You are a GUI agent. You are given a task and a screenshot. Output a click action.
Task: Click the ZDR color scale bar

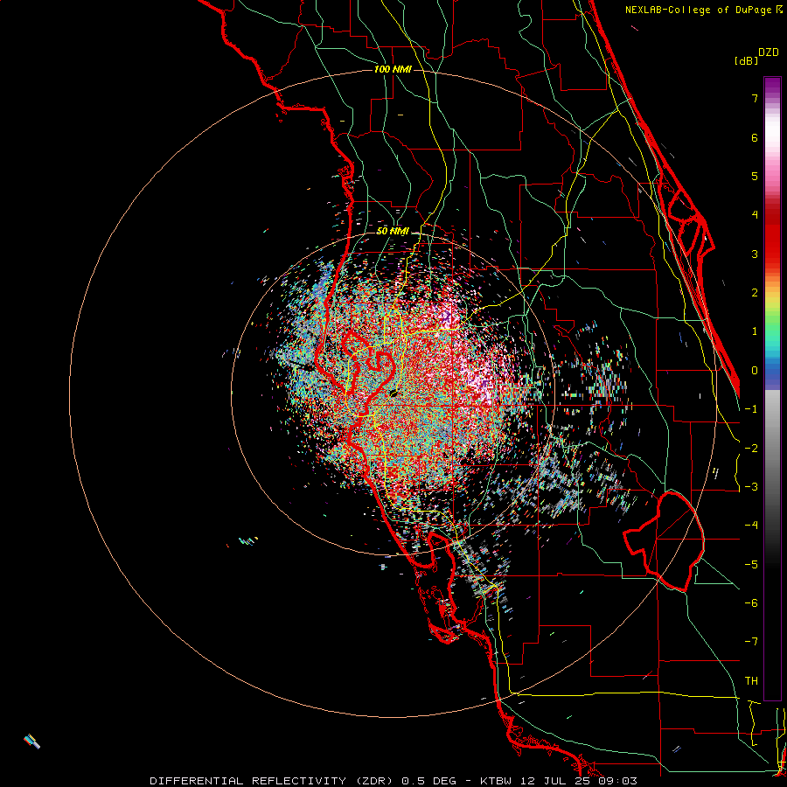(x=772, y=388)
